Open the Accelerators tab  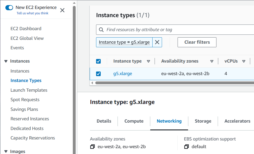coord(237,121)
